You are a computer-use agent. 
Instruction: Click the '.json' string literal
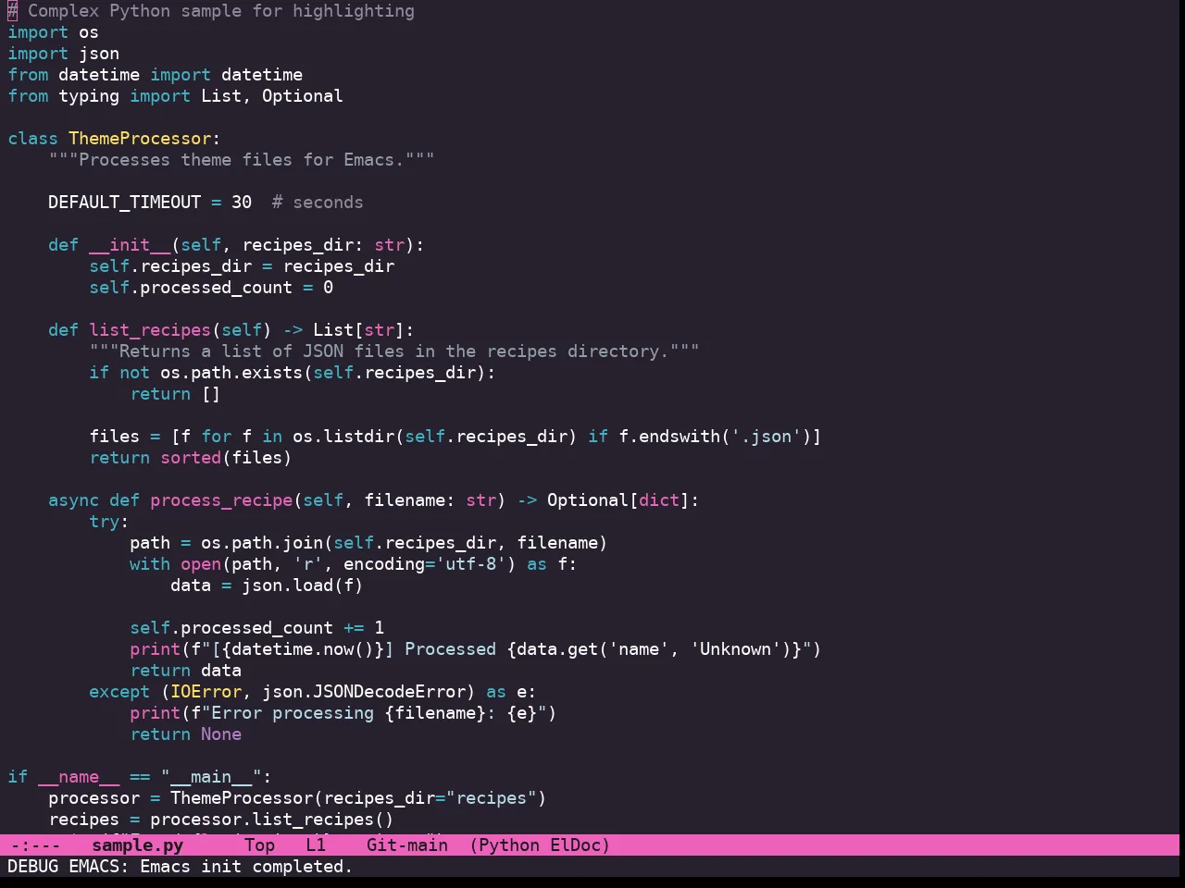(x=767, y=437)
